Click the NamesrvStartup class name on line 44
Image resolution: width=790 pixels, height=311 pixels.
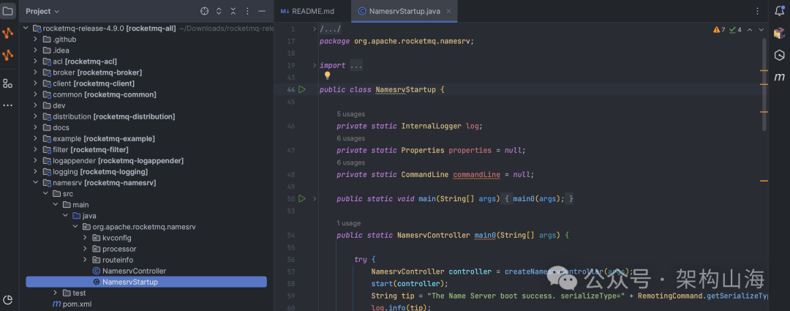tap(405, 90)
